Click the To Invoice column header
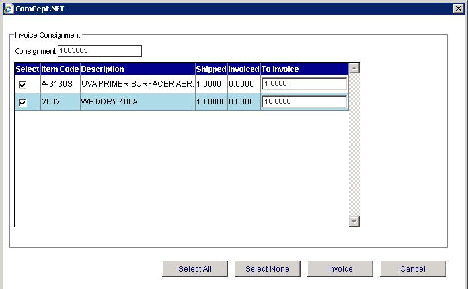 [x=281, y=69]
